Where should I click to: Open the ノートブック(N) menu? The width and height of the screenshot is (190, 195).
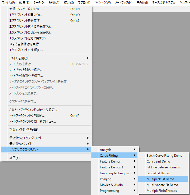tap(124, 2)
